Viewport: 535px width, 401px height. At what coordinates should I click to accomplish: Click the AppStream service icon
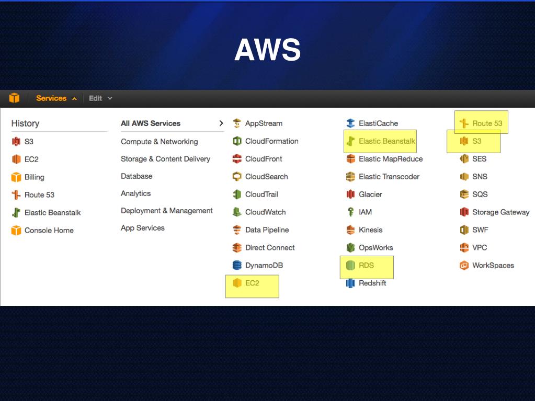[x=237, y=123]
